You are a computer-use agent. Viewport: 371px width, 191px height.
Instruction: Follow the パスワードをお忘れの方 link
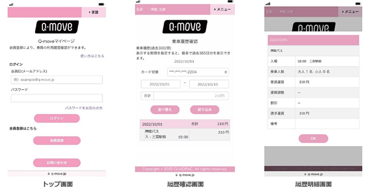pos(84,108)
